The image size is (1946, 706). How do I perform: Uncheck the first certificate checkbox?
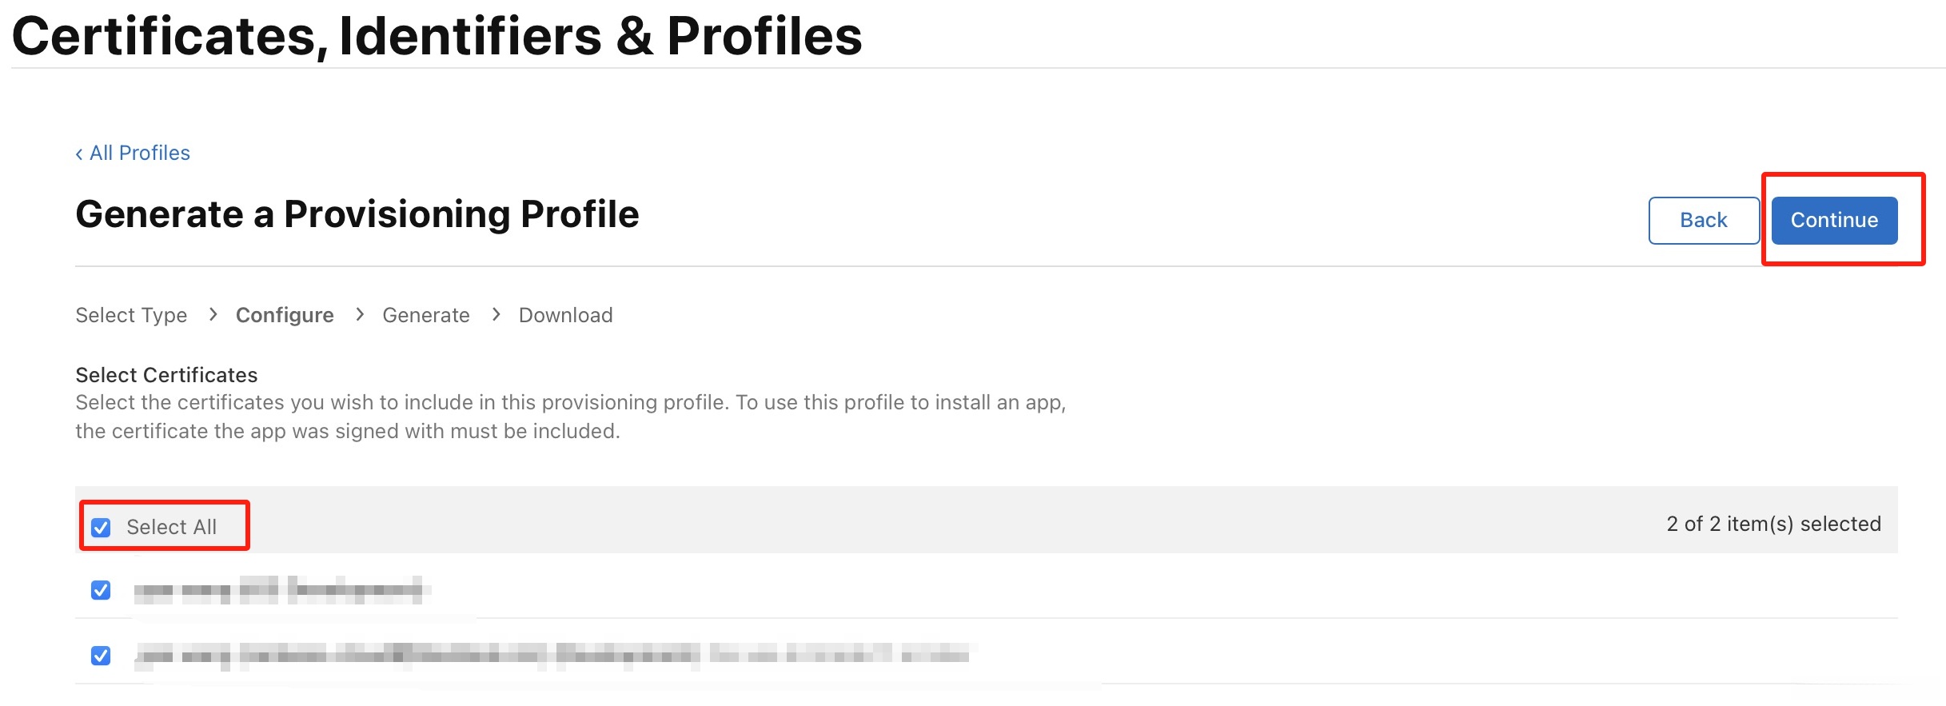point(101,591)
